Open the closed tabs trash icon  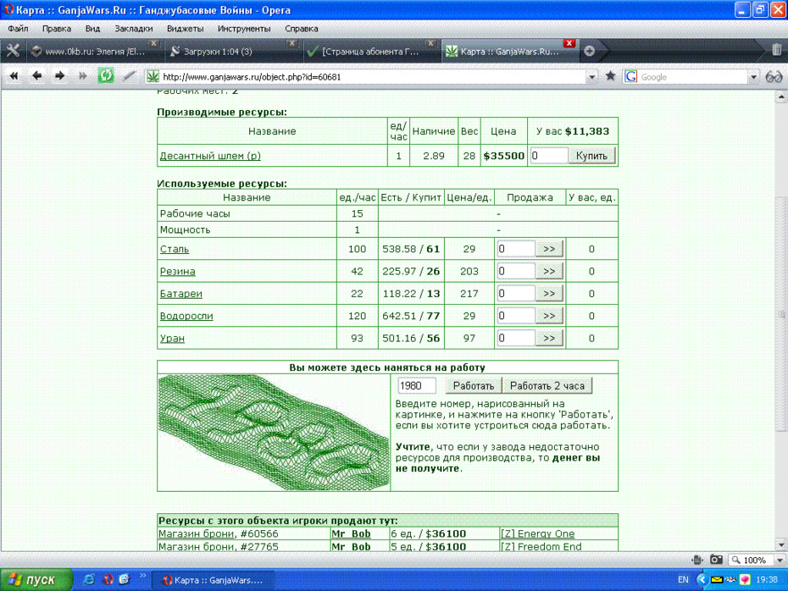coord(776,50)
